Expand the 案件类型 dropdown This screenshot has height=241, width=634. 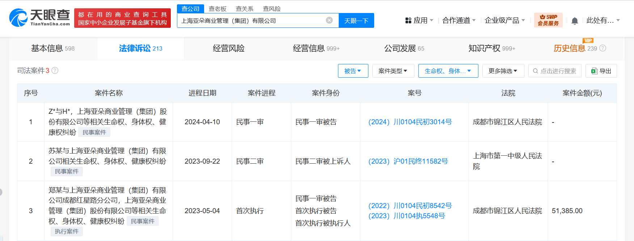click(393, 71)
